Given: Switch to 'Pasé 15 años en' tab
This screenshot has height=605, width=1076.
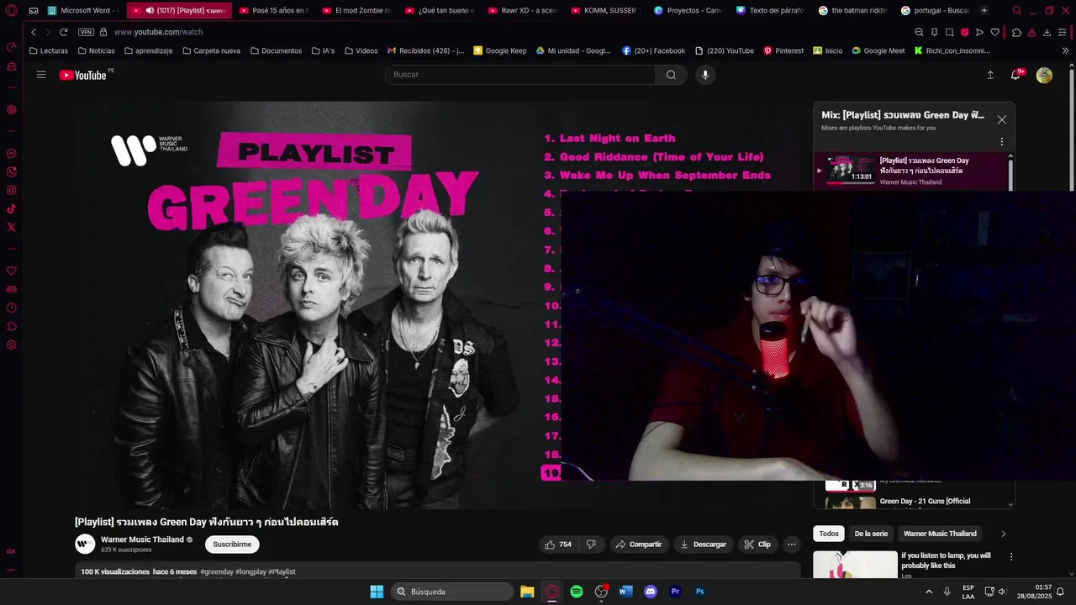Looking at the screenshot, I should pyautogui.click(x=273, y=11).
